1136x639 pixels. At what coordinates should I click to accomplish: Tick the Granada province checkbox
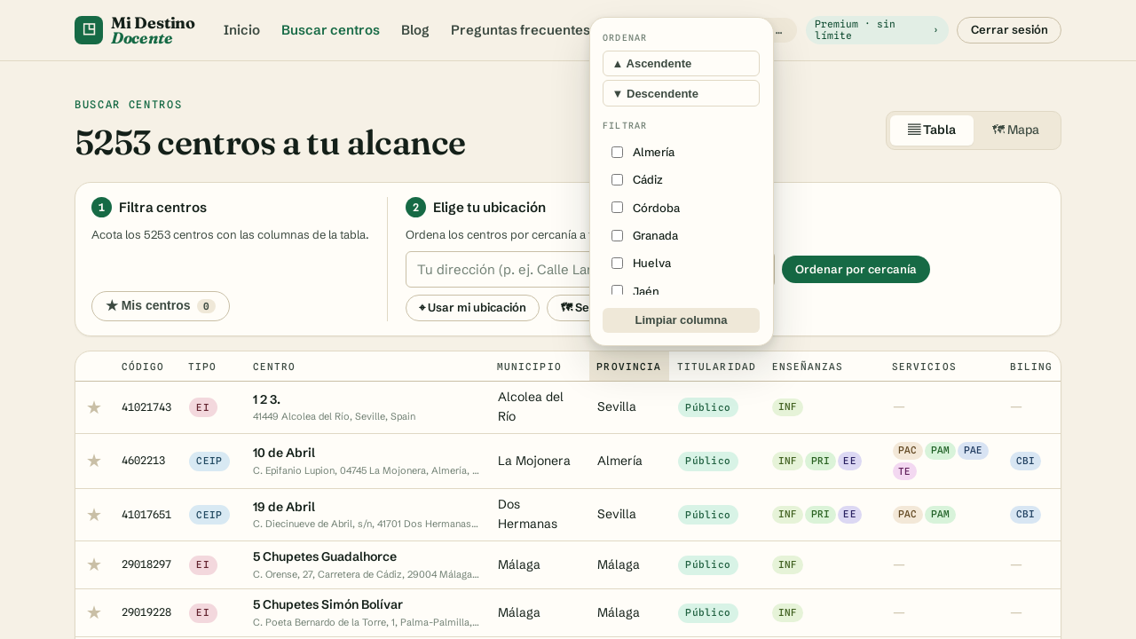point(617,235)
